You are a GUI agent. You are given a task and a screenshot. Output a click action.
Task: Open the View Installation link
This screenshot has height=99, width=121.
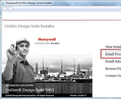click(113, 47)
